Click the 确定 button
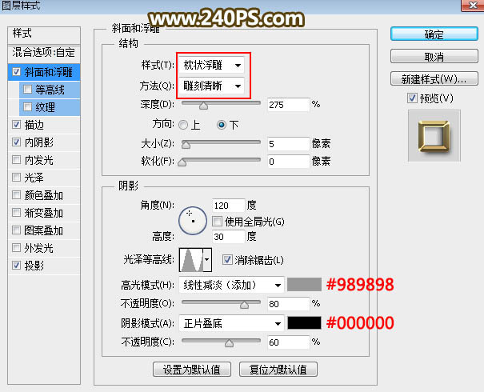Viewport: 484px width, 392px height. pyautogui.click(x=434, y=34)
